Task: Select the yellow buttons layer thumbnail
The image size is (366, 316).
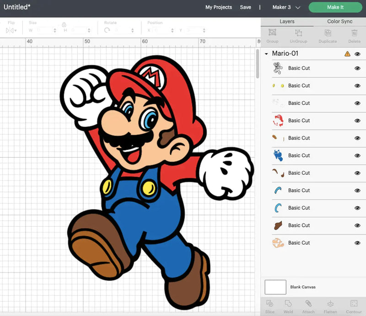Action: [x=278, y=86]
